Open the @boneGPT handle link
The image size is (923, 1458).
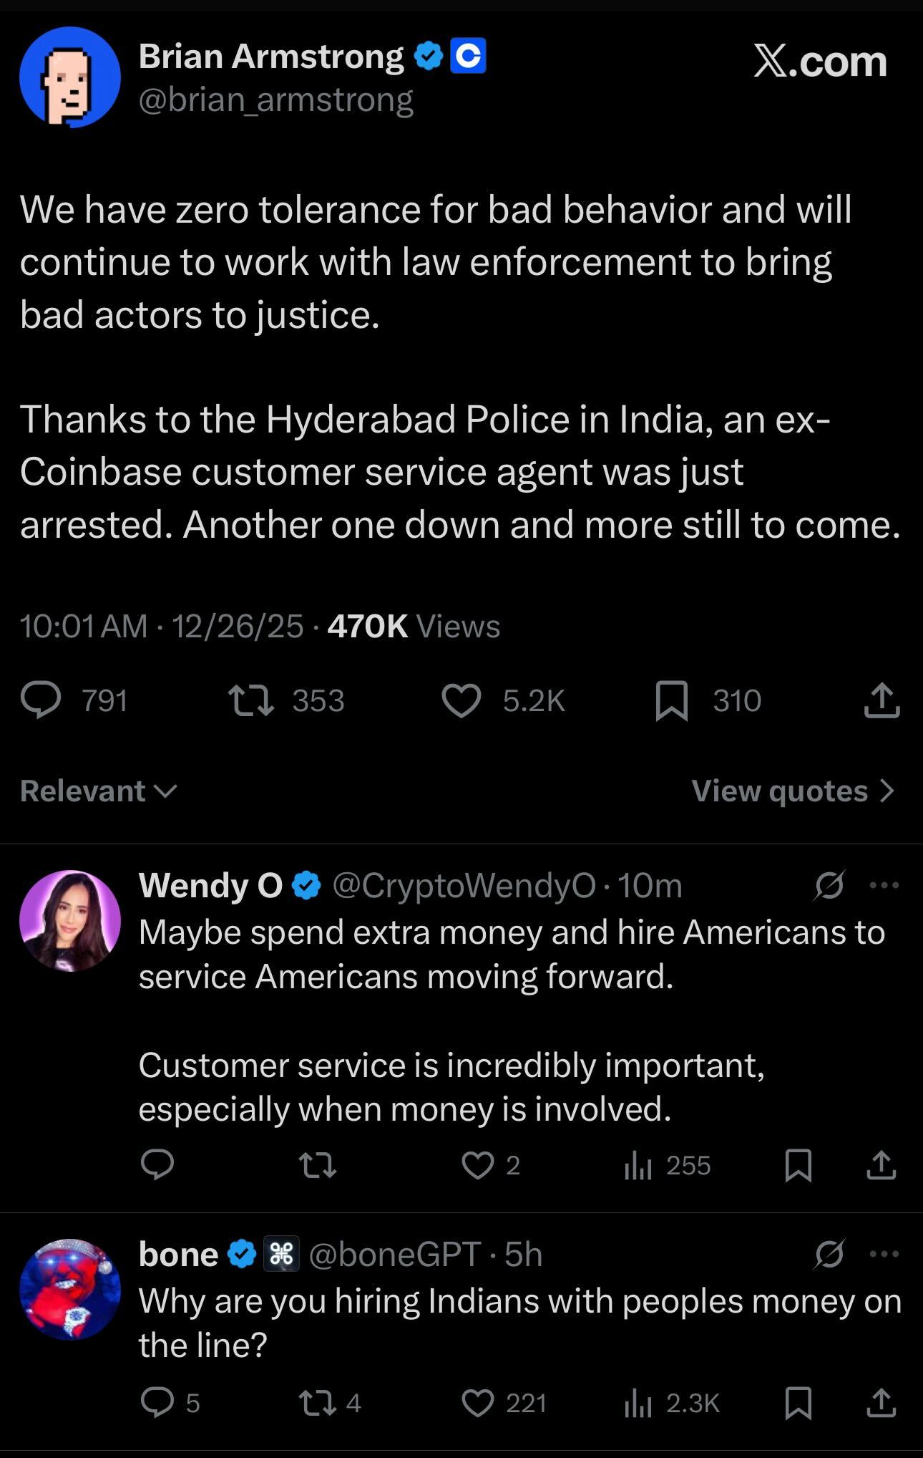(394, 1255)
